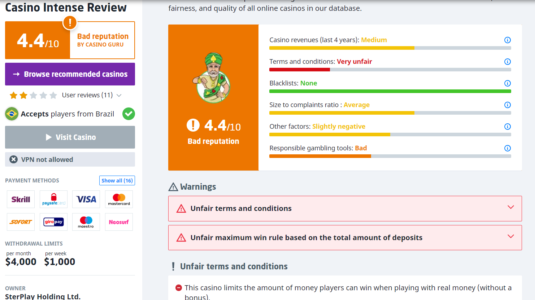Click the Skrill payment method logo

tap(21, 199)
